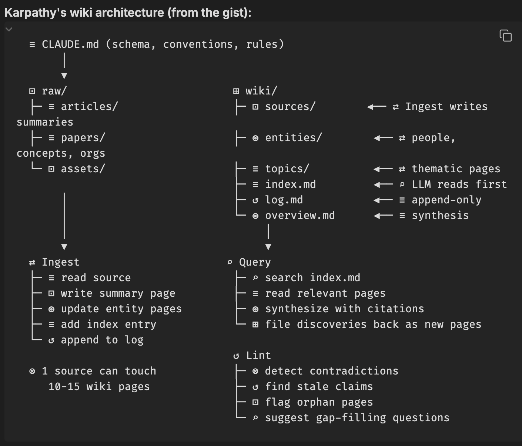Select the arrows icon beside Ingest
The image size is (522, 446).
[x=32, y=262]
